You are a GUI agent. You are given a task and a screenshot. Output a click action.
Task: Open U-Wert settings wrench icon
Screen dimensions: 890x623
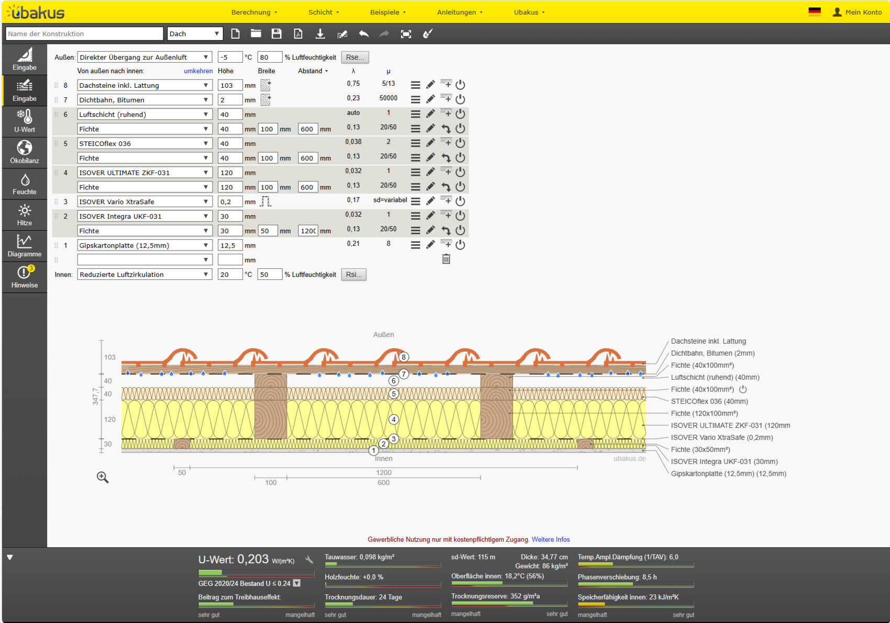(309, 560)
